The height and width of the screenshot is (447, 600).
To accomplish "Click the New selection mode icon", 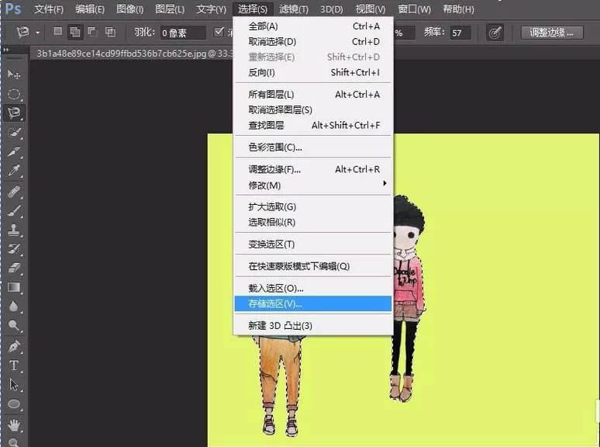I will pos(58,31).
